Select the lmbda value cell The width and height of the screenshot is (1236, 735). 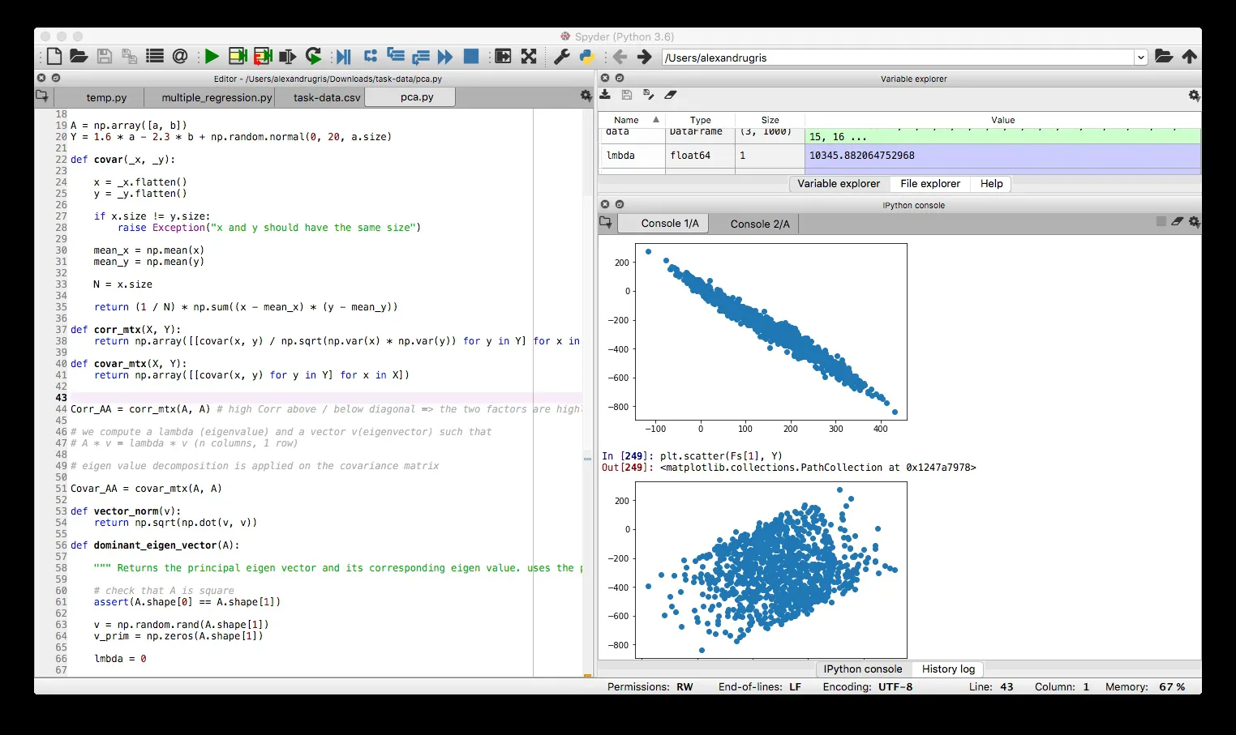[1002, 156]
